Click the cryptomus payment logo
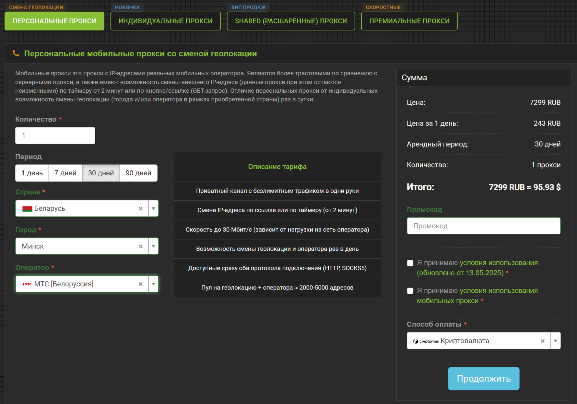 click(x=426, y=341)
